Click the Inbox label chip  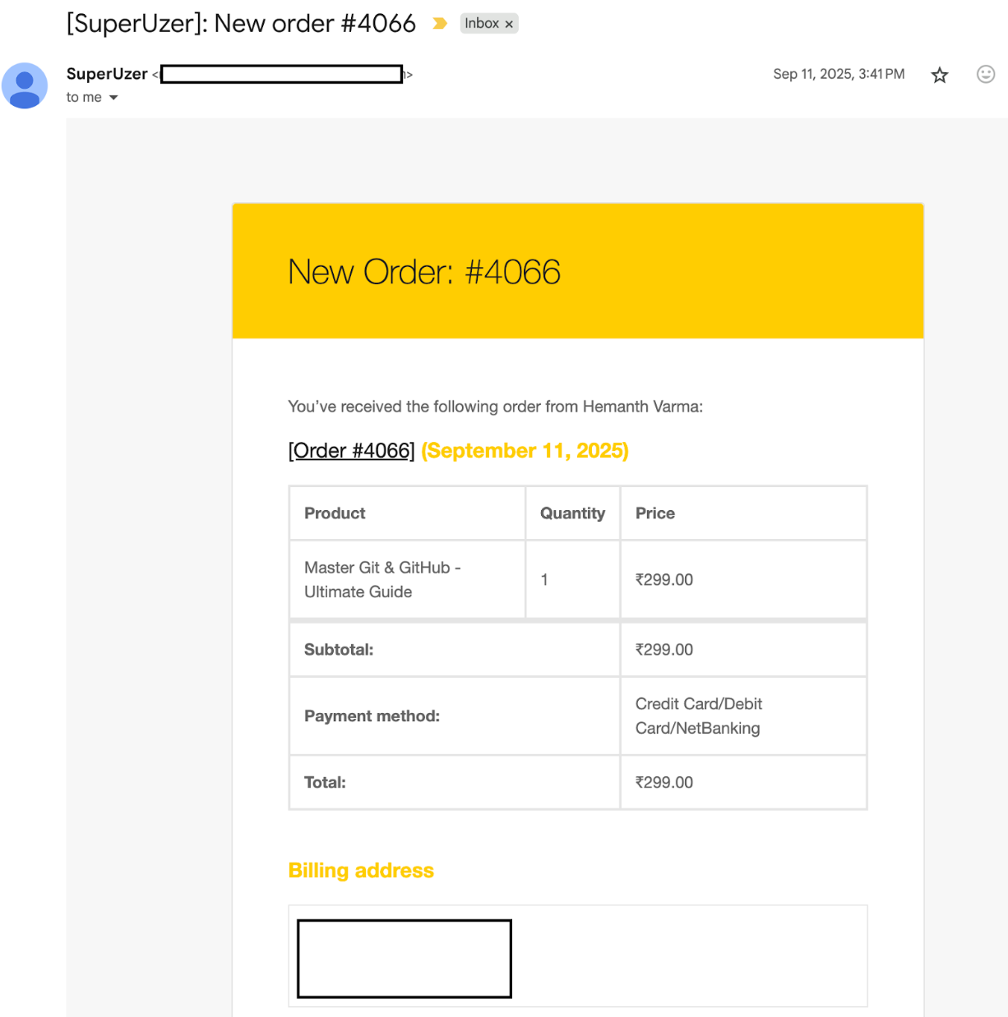[482, 24]
